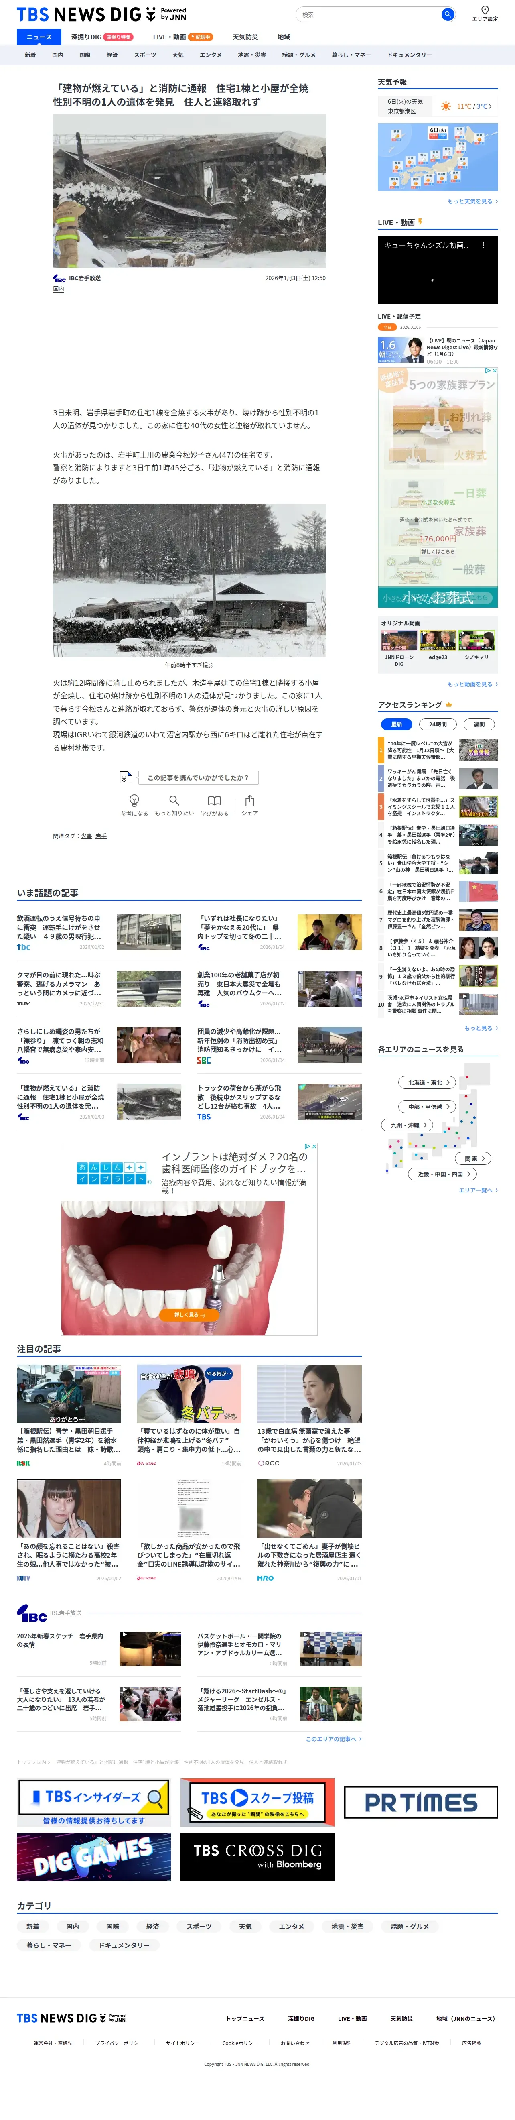Play the キューちゃんシズル動画 live video
This screenshot has width=515, height=2120.
438,269
